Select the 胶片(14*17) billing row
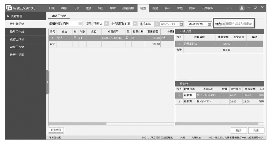Image resolution: width=274 pixels, height=143 pixels. point(220,101)
